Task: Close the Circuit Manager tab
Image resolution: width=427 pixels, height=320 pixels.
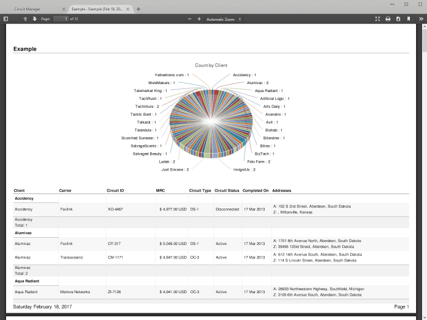Action: click(63, 9)
